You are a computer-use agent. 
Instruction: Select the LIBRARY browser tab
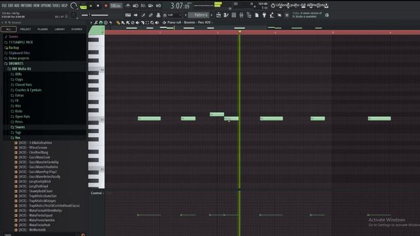(x=60, y=29)
